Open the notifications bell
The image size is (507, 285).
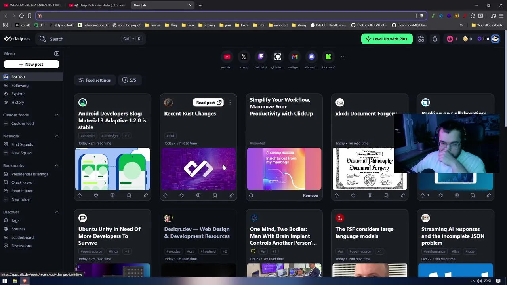(x=435, y=39)
